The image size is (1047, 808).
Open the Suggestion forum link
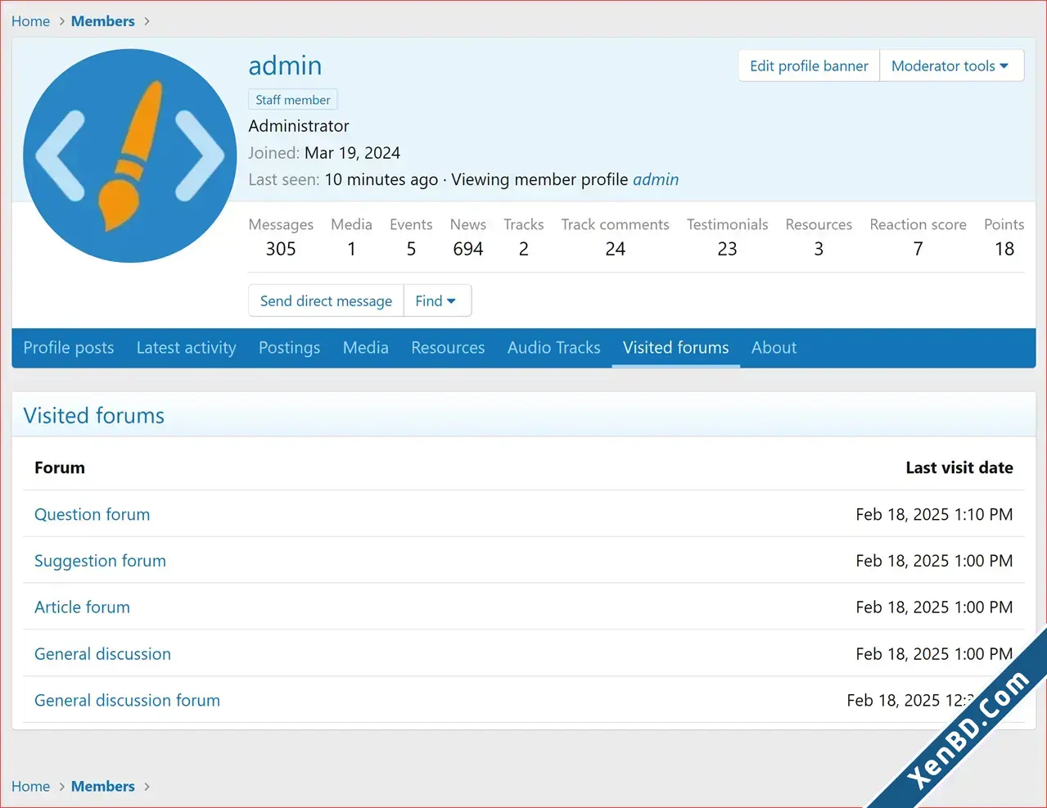point(100,561)
